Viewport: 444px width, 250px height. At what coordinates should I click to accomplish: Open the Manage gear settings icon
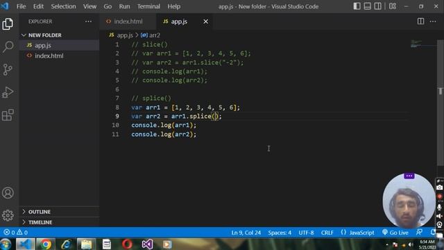(8, 215)
